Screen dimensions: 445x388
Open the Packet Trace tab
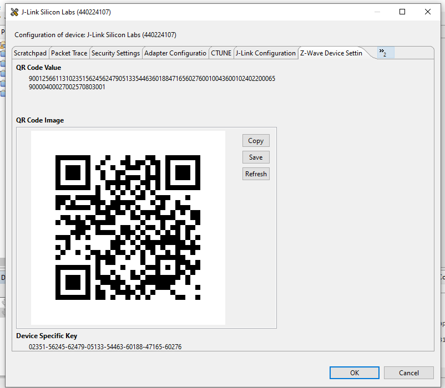pos(69,53)
